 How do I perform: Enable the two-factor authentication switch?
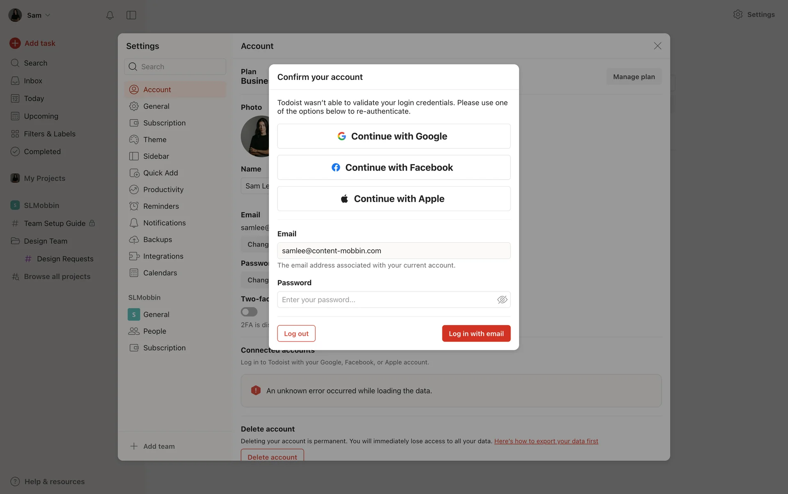(x=249, y=312)
